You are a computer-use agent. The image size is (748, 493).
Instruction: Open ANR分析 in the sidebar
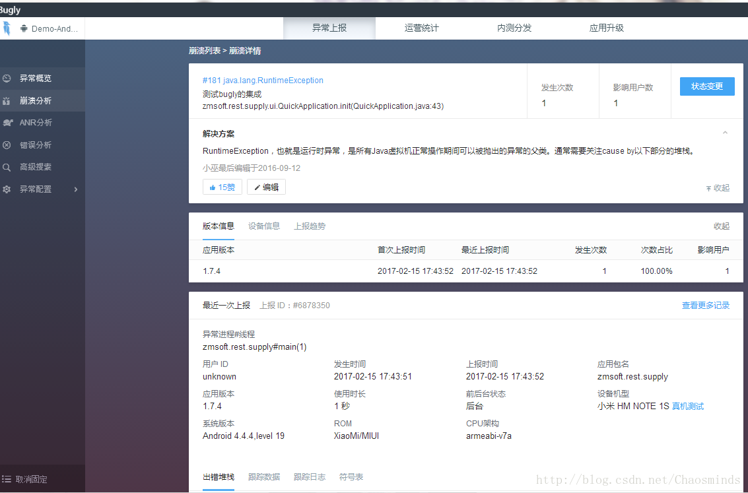[42, 123]
